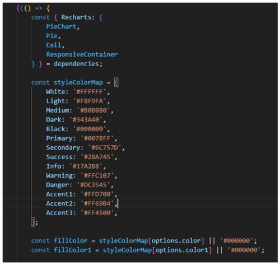Viewport: 280px width, 265px height.
Task: Click the highlighted opening brace after styleColorMap
Action: tap(116, 82)
